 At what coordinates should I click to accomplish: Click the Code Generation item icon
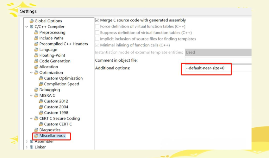pos(36,61)
